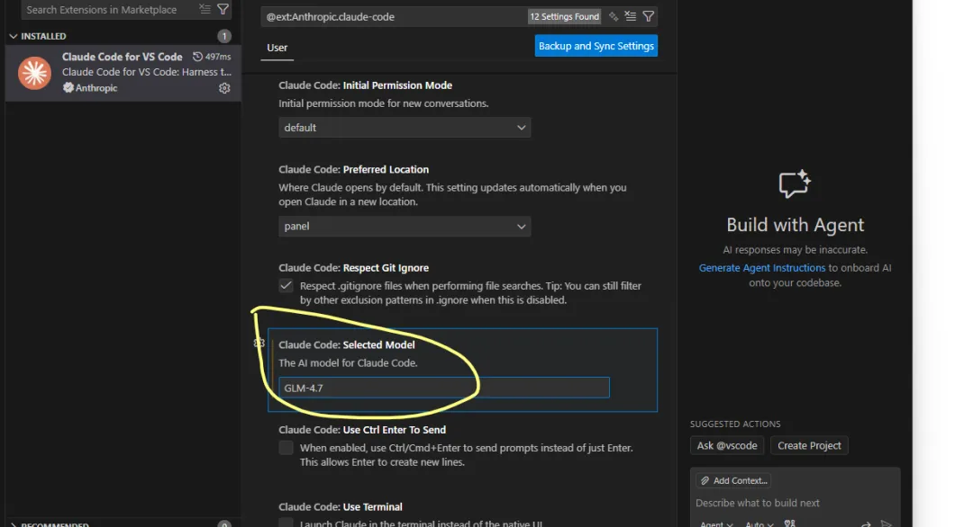Clear the extensions search results icon
Screen dimensions: 973x527
click(205, 9)
